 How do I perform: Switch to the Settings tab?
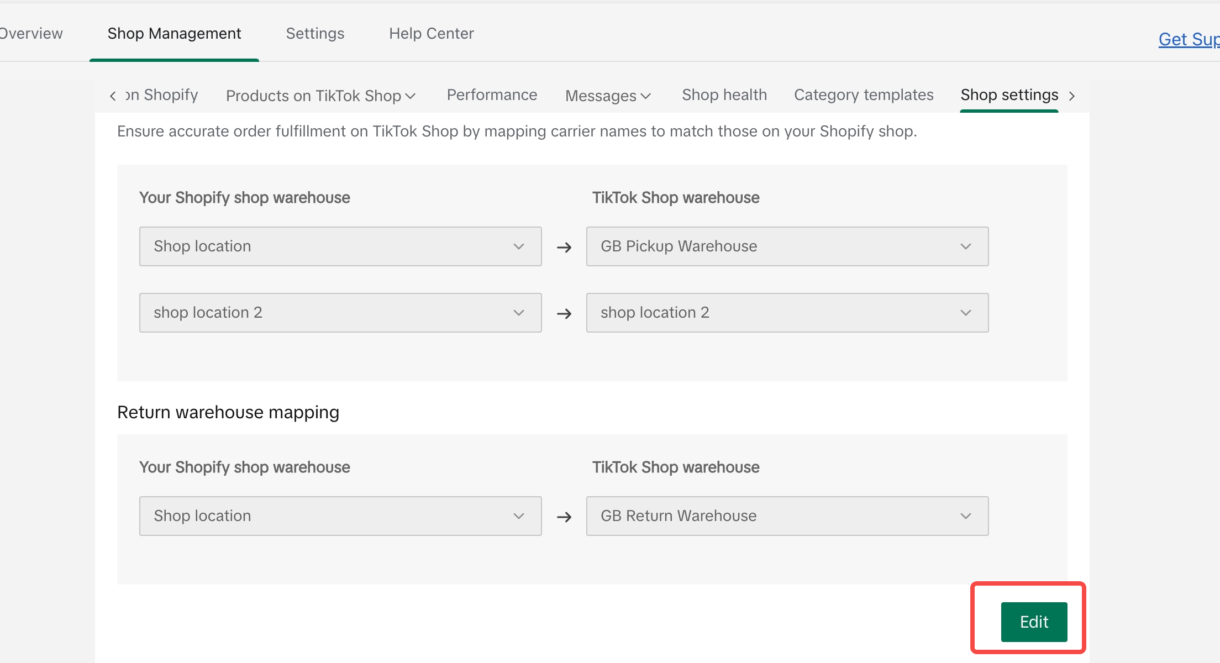coord(315,34)
